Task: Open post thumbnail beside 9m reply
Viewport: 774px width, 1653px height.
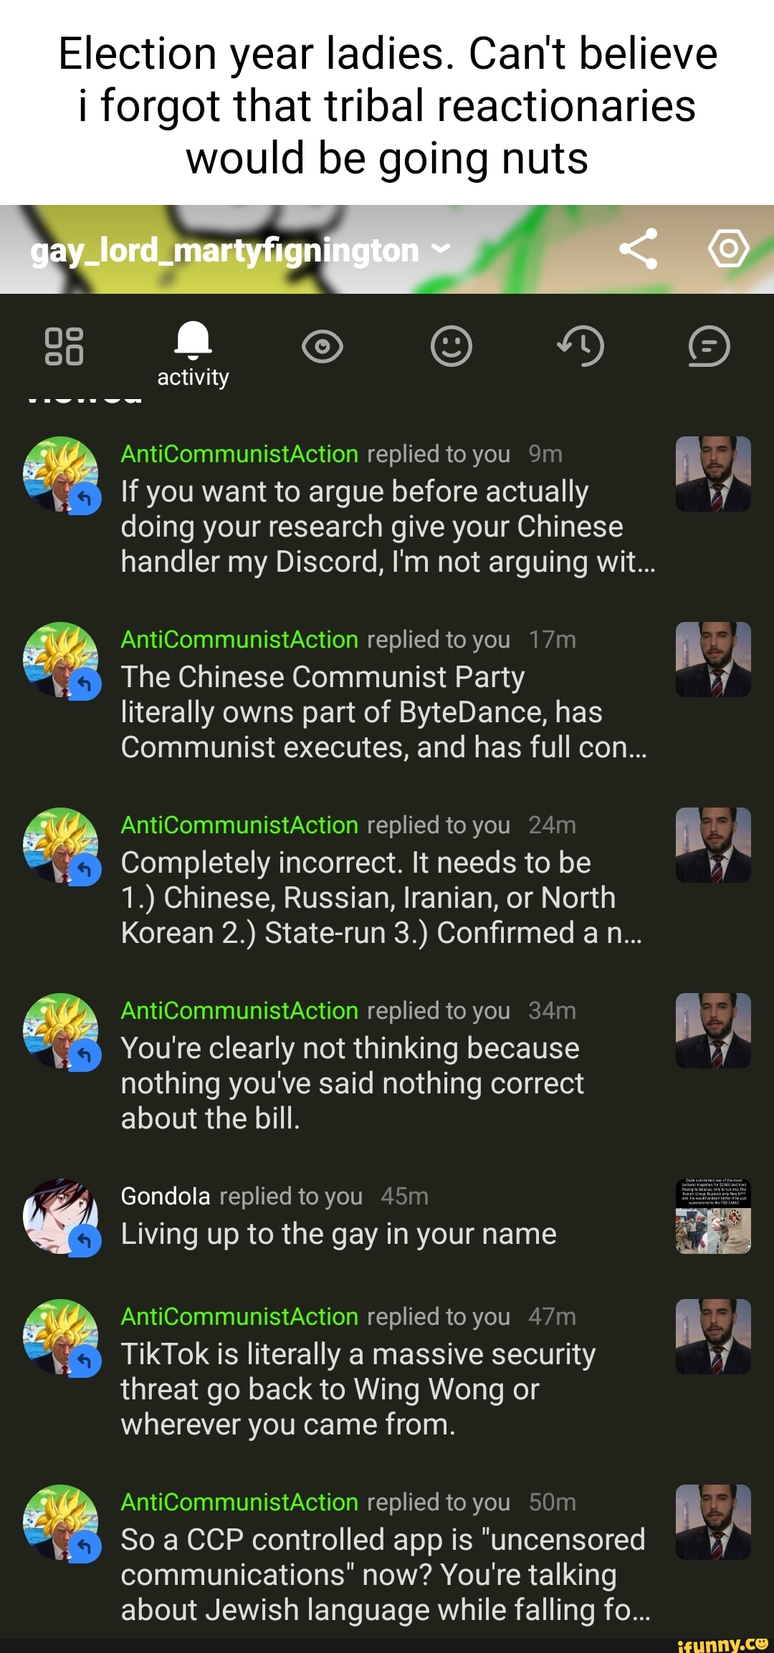Action: point(713,474)
